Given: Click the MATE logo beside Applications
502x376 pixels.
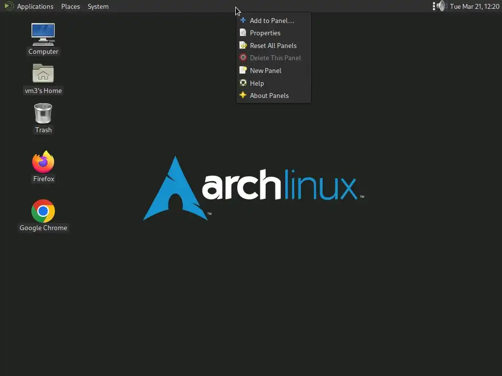Looking at the screenshot, I should [9, 6].
